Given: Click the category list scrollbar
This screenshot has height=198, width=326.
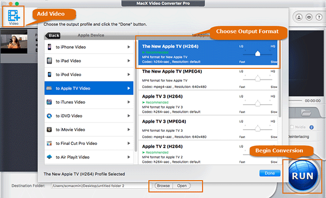Looking at the screenshot, I should 135,95.
